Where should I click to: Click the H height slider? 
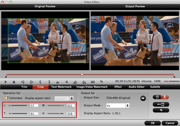(x=55, y=113)
